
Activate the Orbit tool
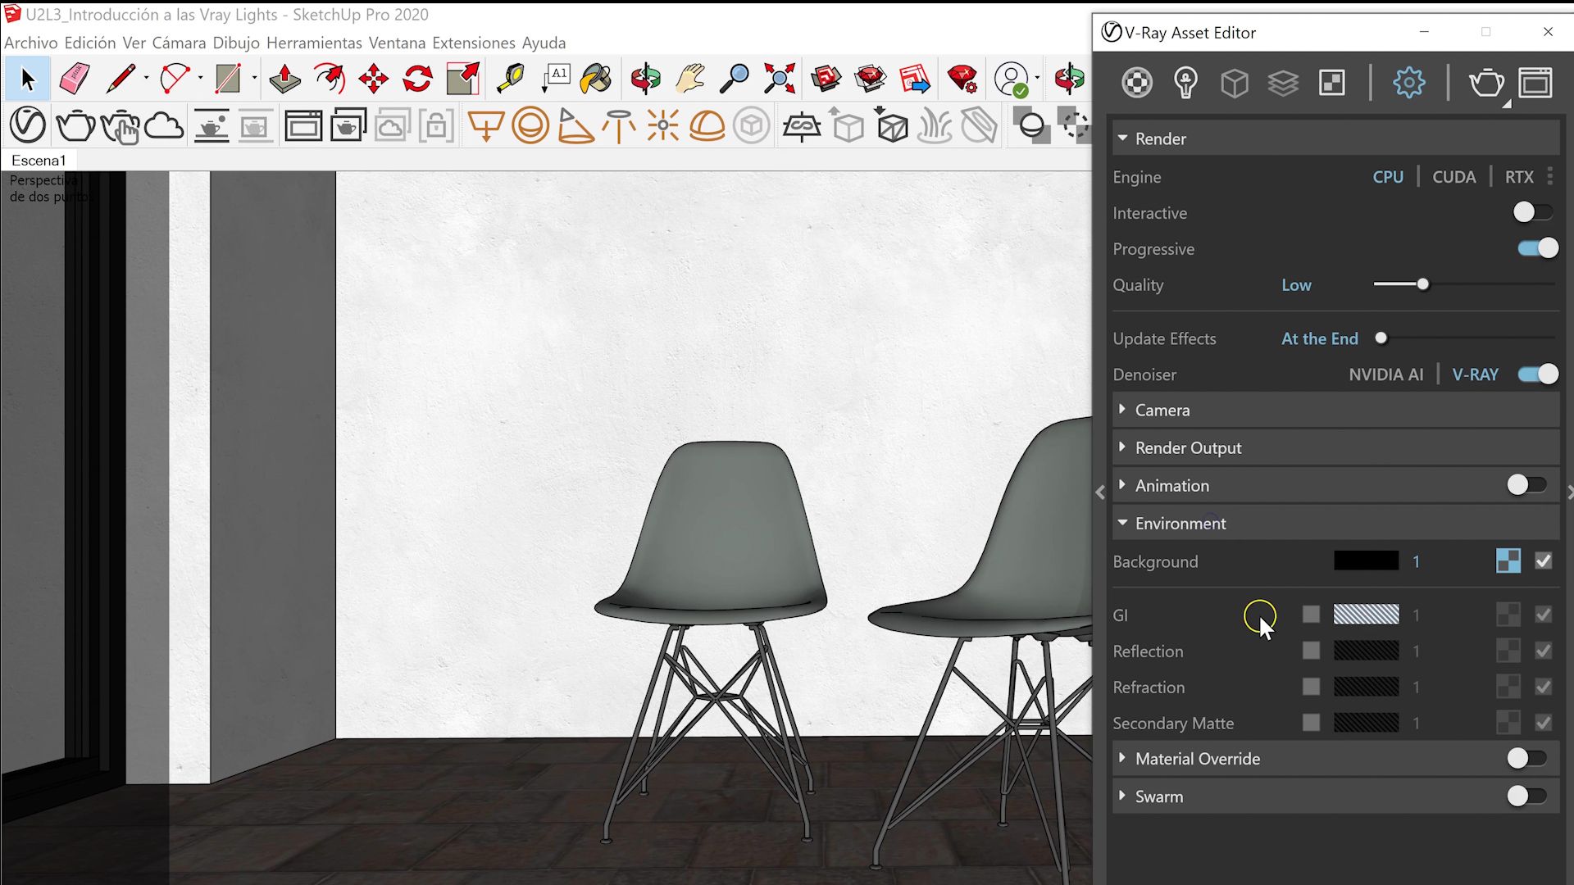646,79
